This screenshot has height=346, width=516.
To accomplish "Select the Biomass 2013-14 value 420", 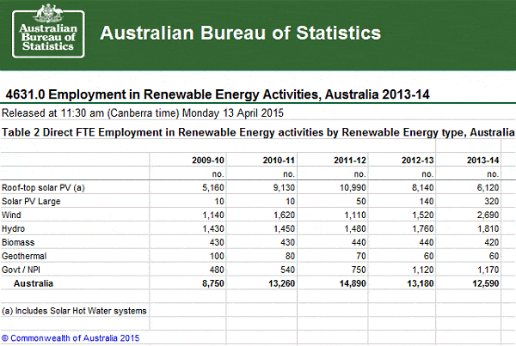I will pos(492,242).
